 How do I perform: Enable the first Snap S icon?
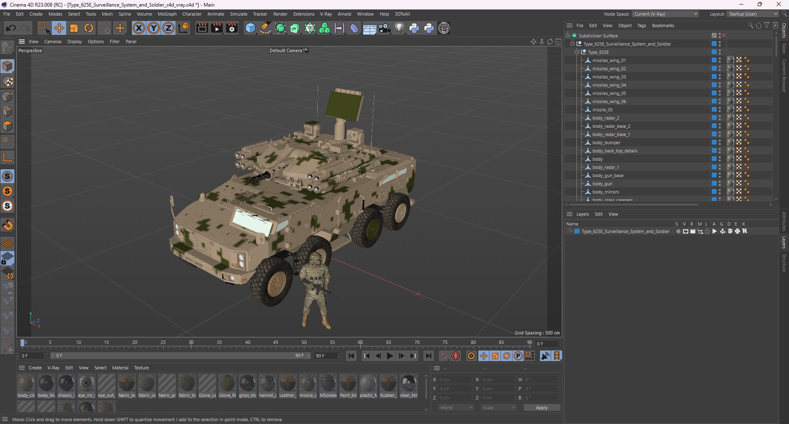(7, 176)
